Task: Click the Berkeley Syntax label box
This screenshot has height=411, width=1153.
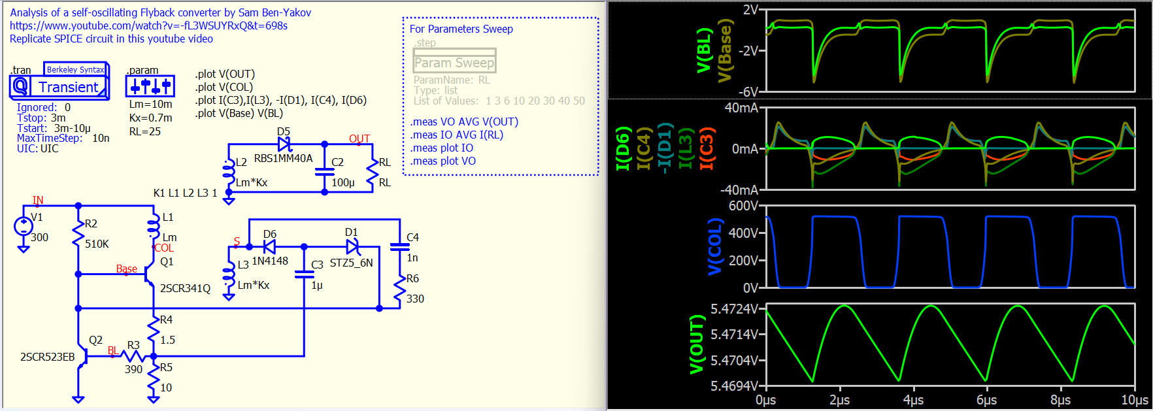Action: pyautogui.click(x=75, y=69)
